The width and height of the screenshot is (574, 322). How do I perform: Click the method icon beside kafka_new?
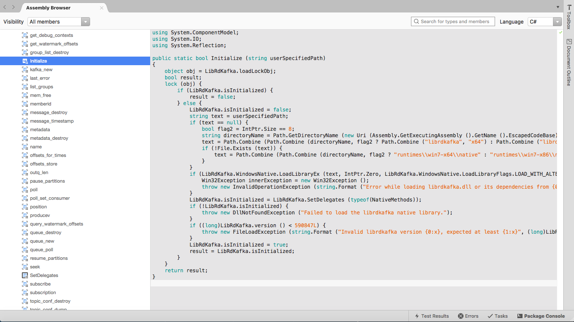pyautogui.click(x=25, y=69)
